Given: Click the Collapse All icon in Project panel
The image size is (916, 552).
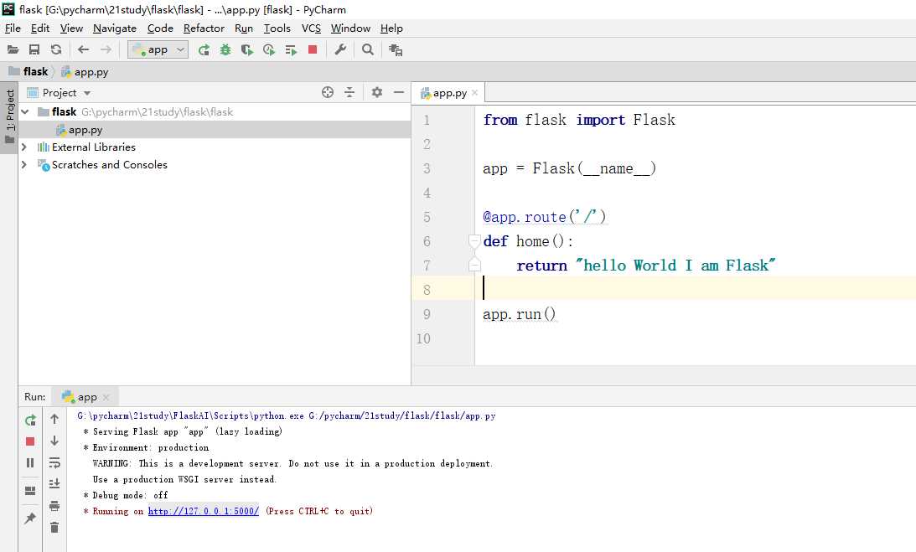Looking at the screenshot, I should tap(349, 92).
